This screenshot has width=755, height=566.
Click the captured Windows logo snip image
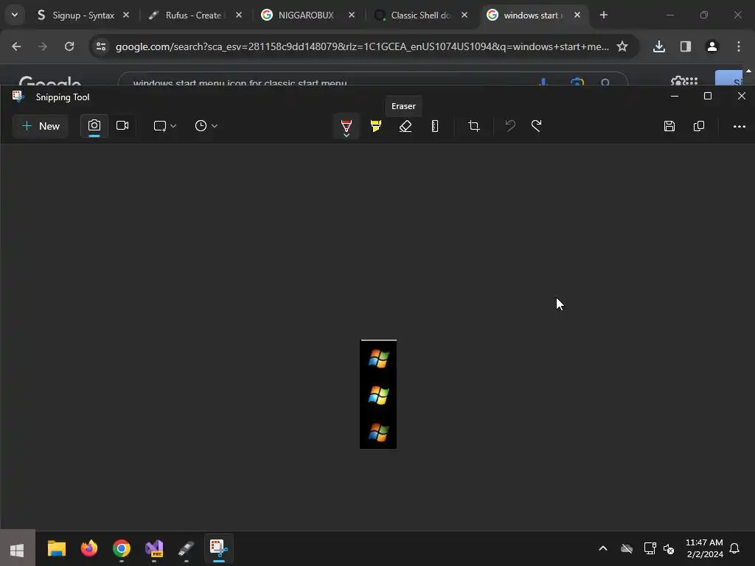click(378, 394)
